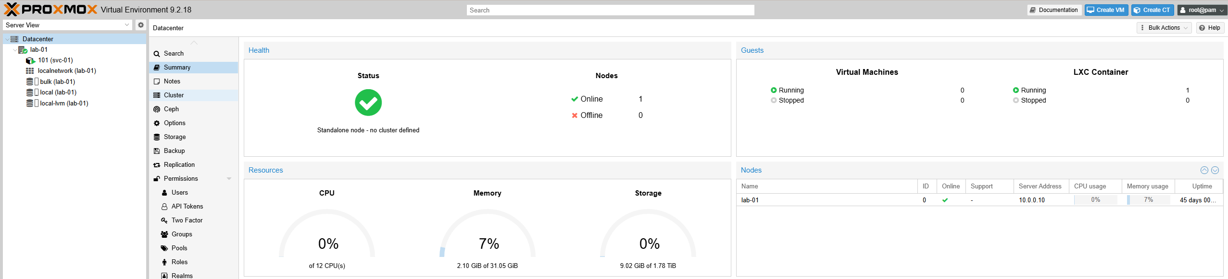Viewport: 1228px width, 279px height.
Task: Open the Cluster menu item
Action: [x=193, y=95]
